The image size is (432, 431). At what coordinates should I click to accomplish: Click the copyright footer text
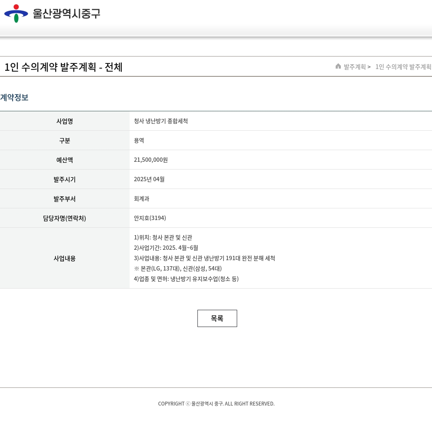click(x=216, y=404)
